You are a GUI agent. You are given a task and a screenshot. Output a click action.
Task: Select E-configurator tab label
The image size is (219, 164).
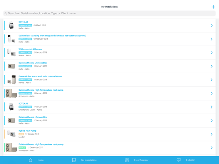point(141,160)
